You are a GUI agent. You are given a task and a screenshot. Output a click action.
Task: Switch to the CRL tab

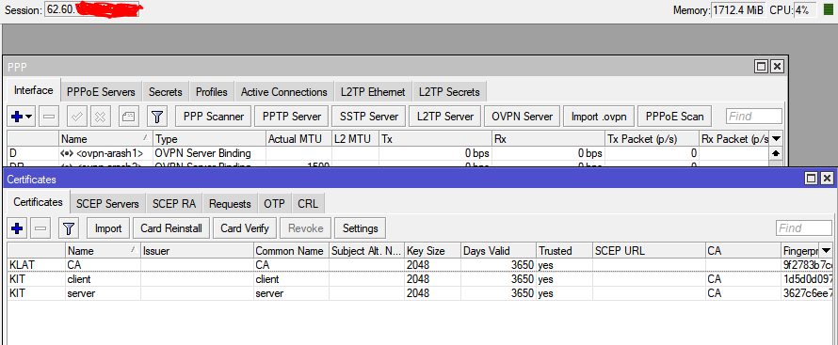click(308, 204)
